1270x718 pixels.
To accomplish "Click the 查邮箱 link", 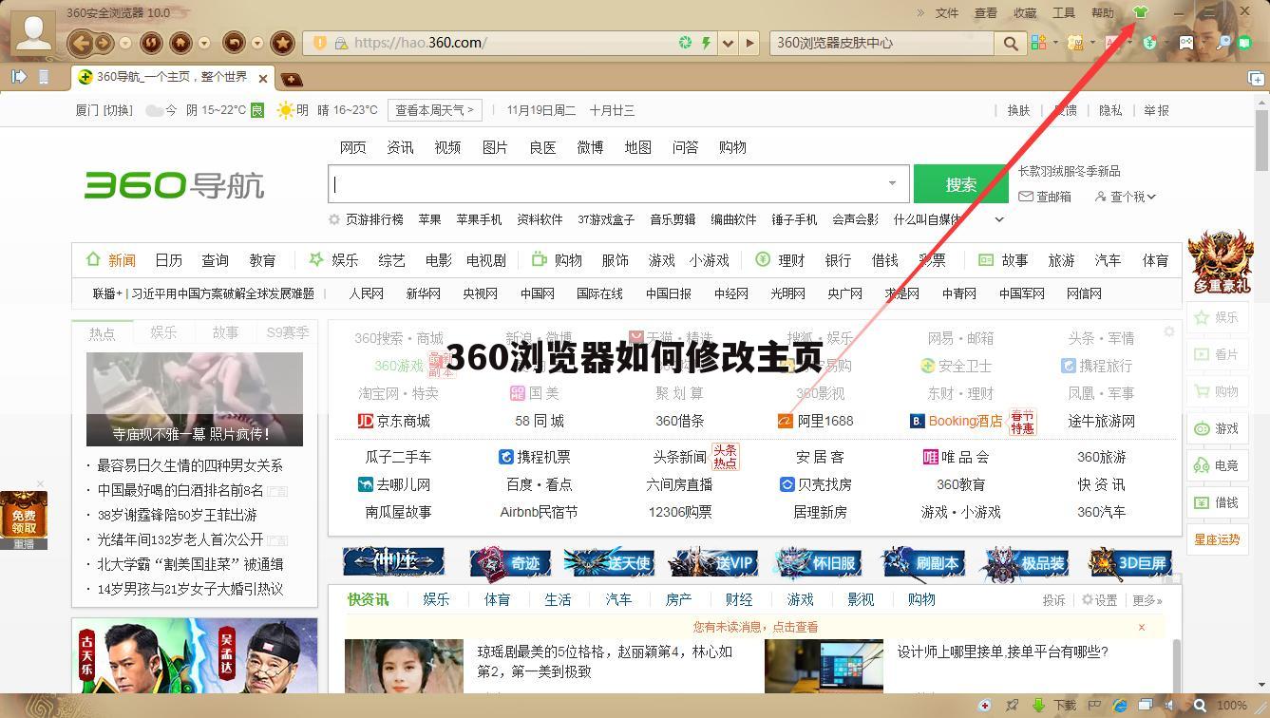I will click(x=1045, y=197).
